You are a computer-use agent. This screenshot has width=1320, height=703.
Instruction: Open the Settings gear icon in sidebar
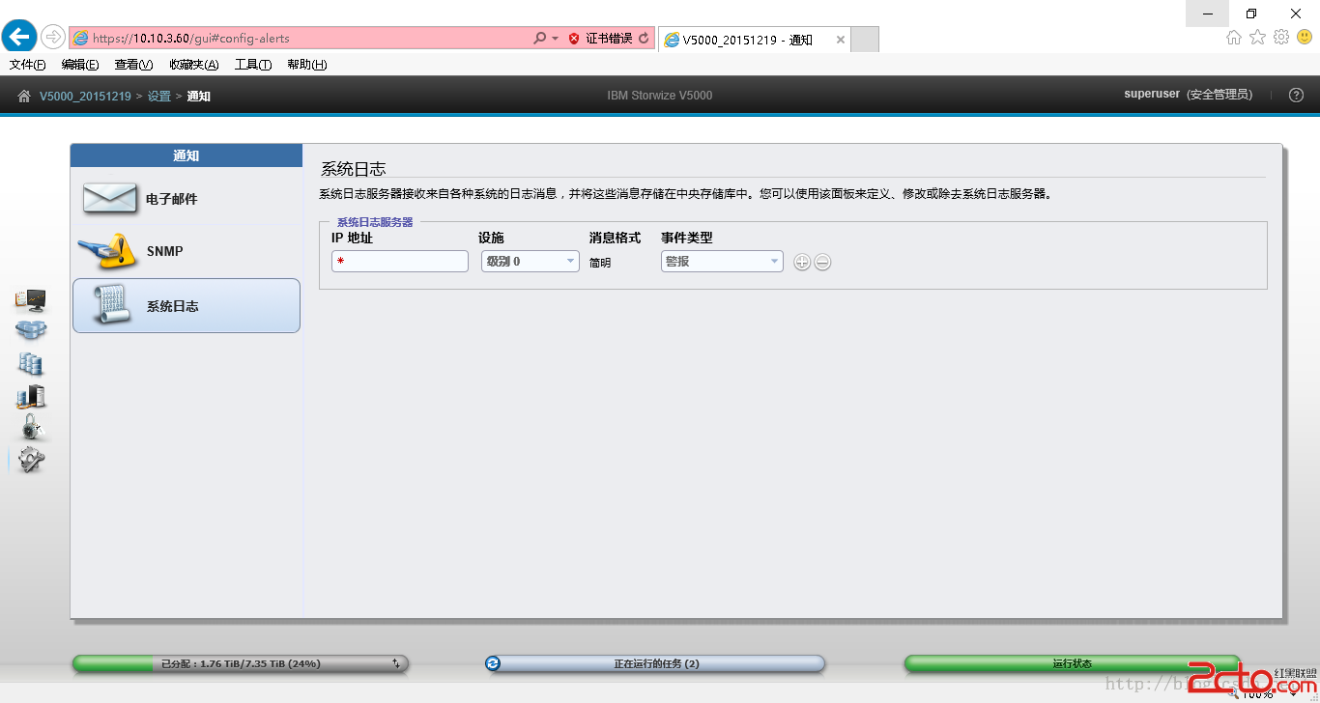[x=31, y=460]
